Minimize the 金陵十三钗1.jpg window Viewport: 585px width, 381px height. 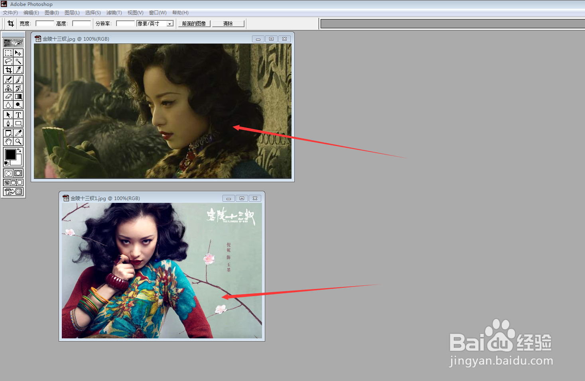[228, 198]
